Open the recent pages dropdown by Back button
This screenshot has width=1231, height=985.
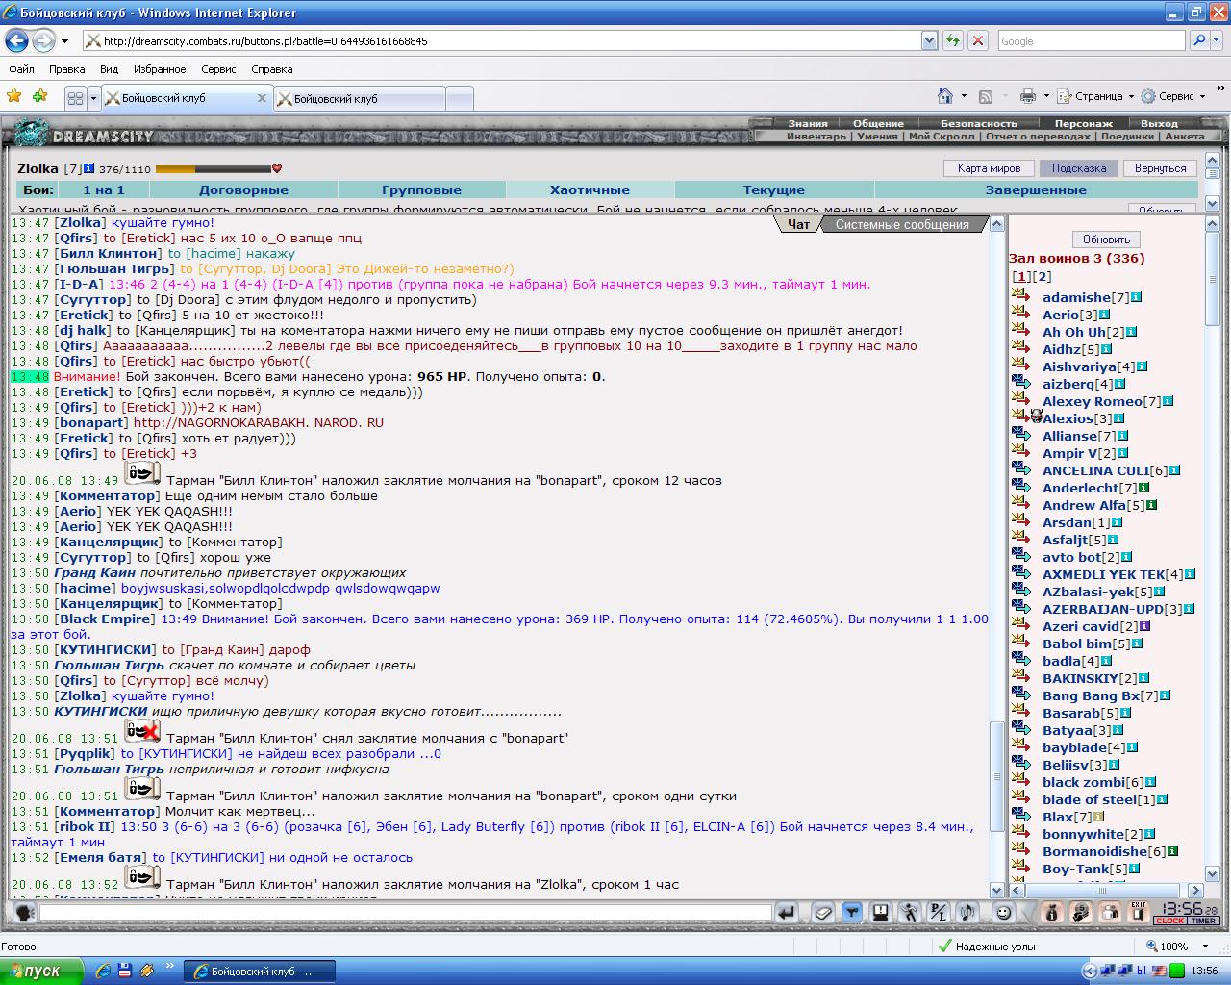pyautogui.click(x=64, y=41)
